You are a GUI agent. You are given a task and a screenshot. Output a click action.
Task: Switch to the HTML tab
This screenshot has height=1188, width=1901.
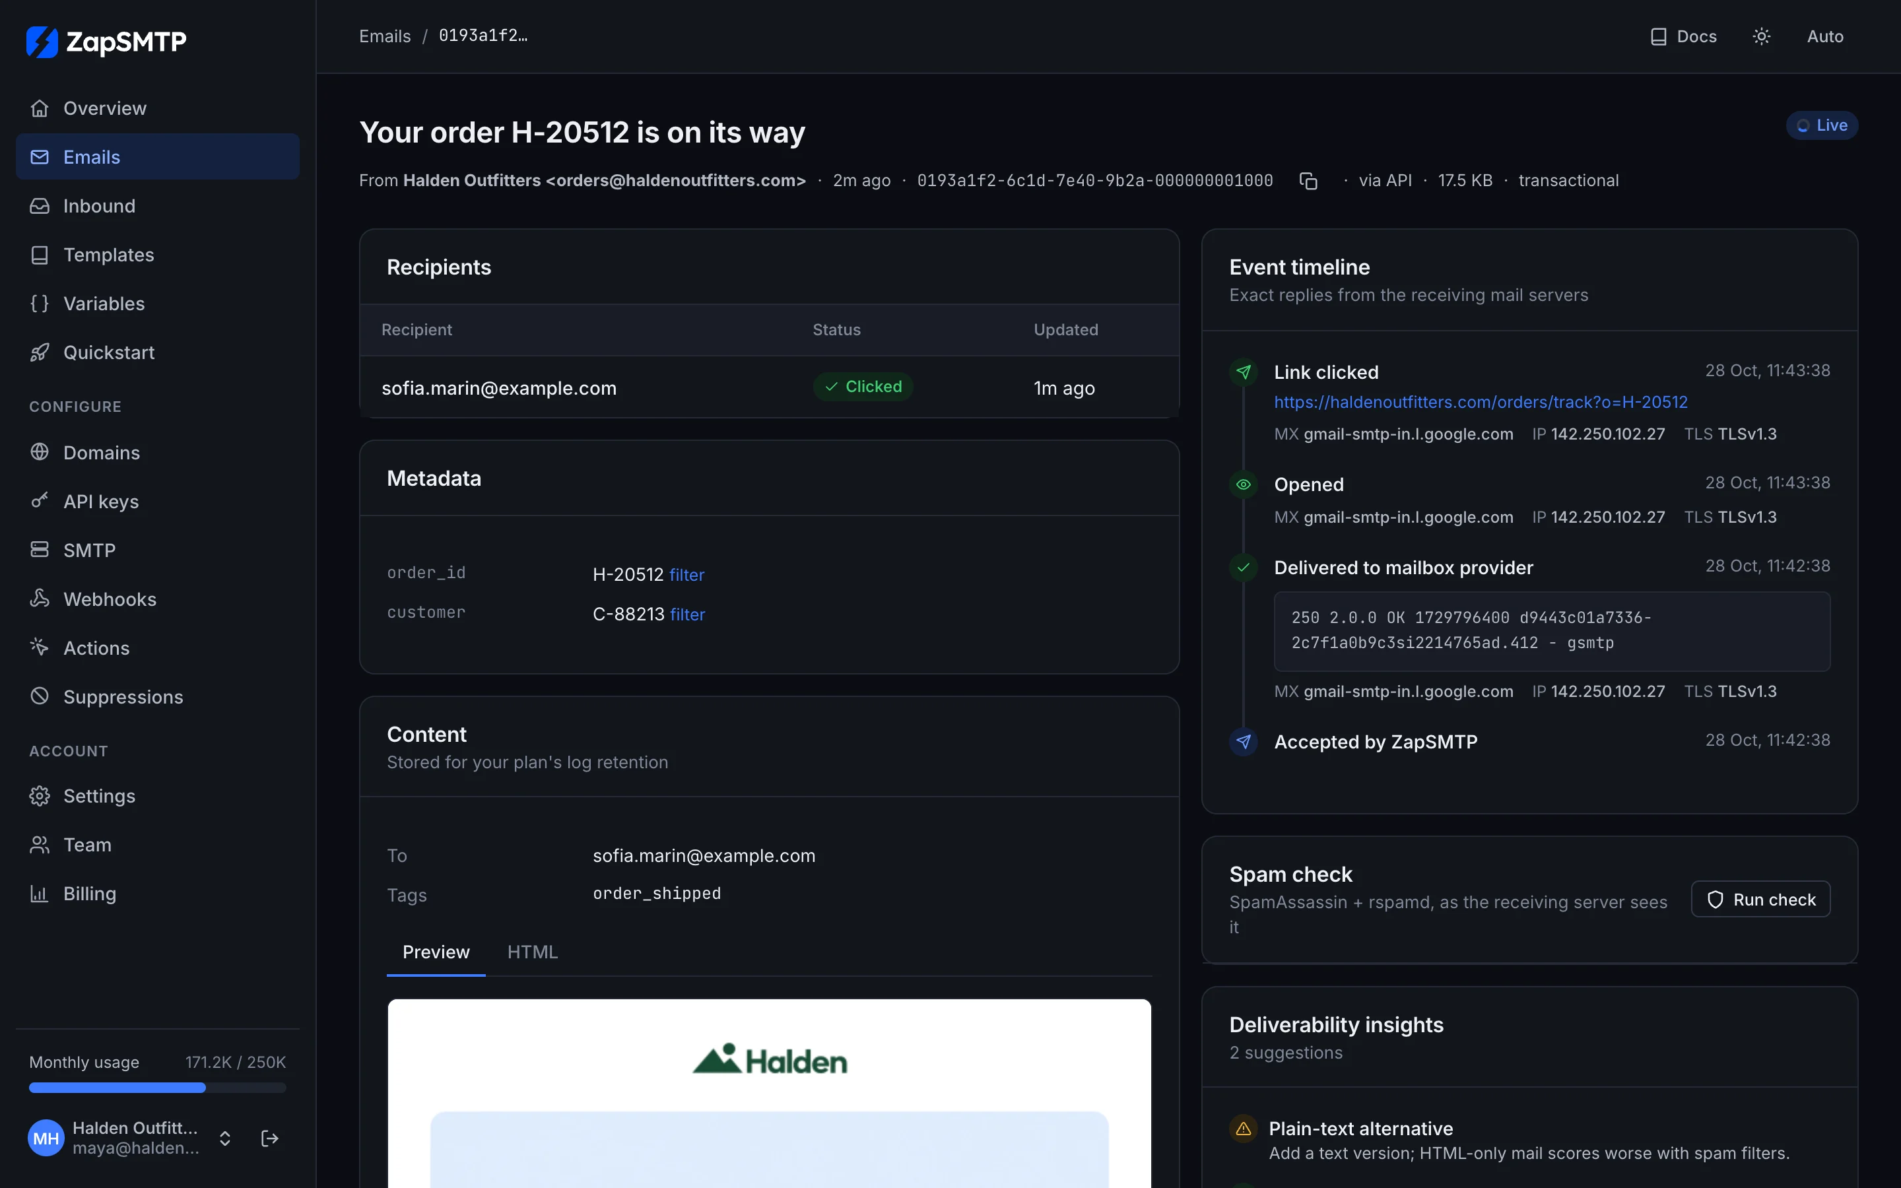[x=533, y=952]
